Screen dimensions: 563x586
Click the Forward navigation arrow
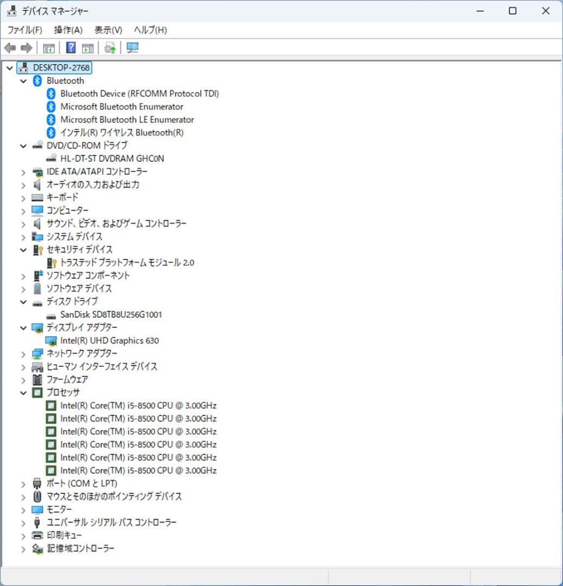pos(25,48)
